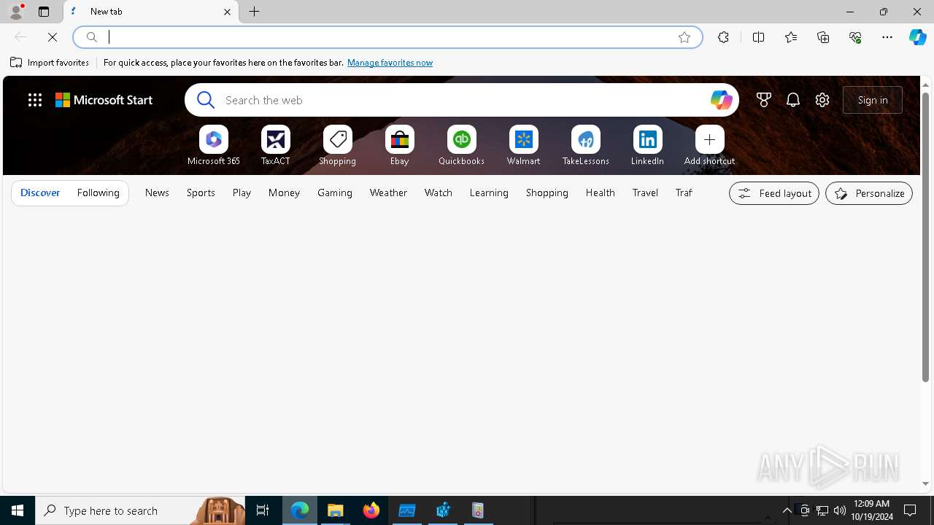Open the Favorites star list
The width and height of the screenshot is (934, 525).
[791, 37]
